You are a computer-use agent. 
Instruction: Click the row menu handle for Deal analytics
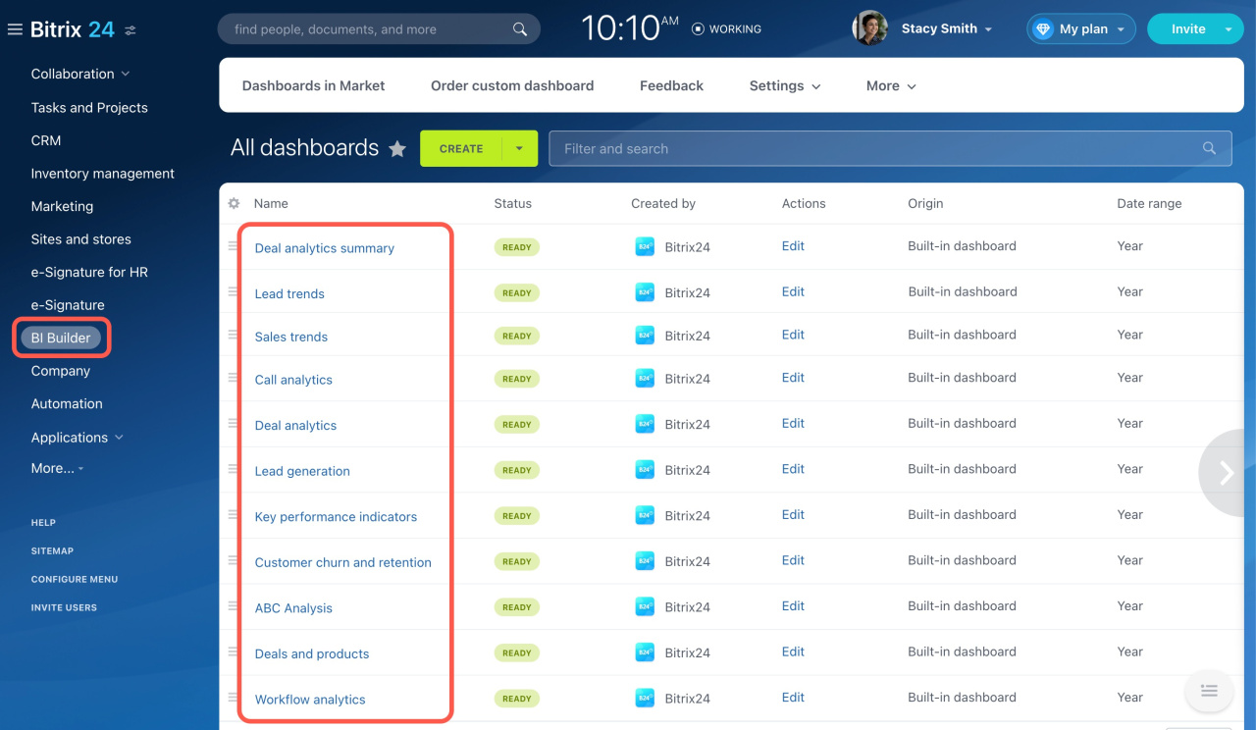pyautogui.click(x=234, y=423)
